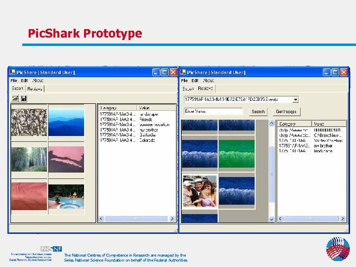Select the 'Colorado' row in the left list
This screenshot has width=356, height=267.
click(137, 140)
